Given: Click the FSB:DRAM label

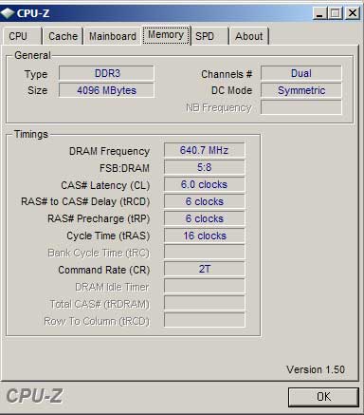Looking at the screenshot, I should point(124,168).
